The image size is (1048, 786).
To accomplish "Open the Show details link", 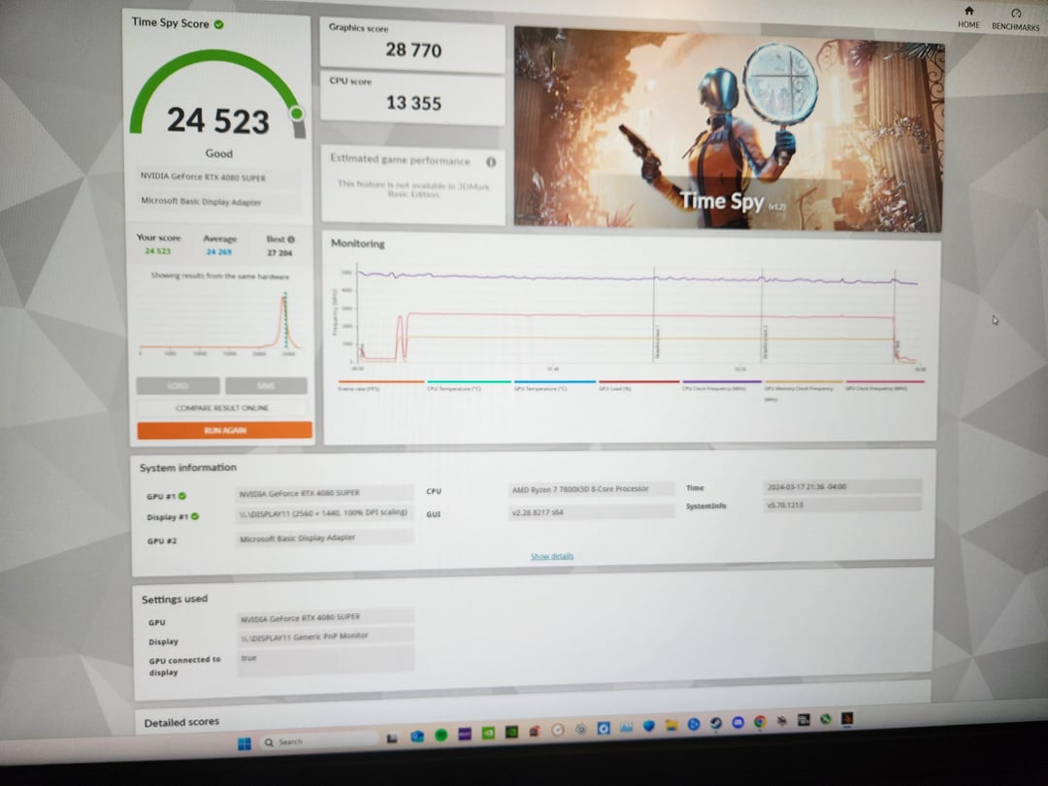I will click(x=552, y=556).
